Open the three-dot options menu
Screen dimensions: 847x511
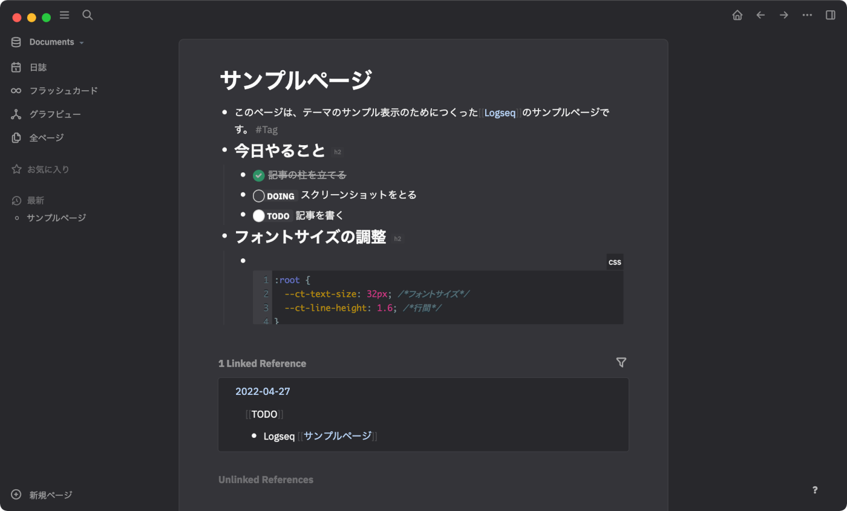coord(807,15)
